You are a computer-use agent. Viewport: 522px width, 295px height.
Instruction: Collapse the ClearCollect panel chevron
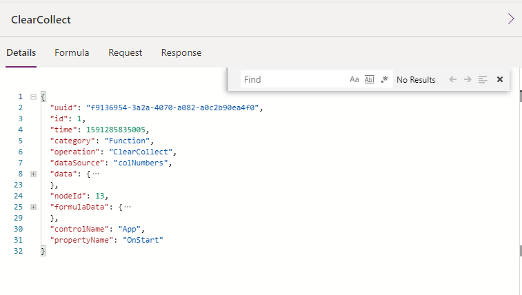tap(511, 19)
